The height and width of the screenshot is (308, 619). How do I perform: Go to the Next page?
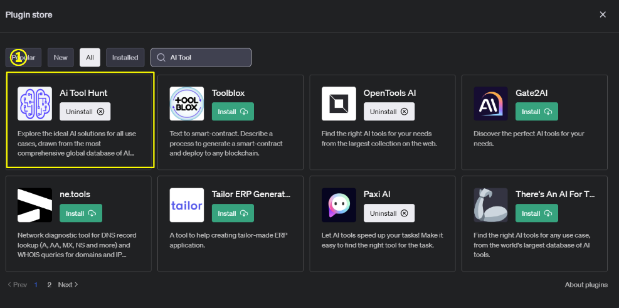(68, 285)
